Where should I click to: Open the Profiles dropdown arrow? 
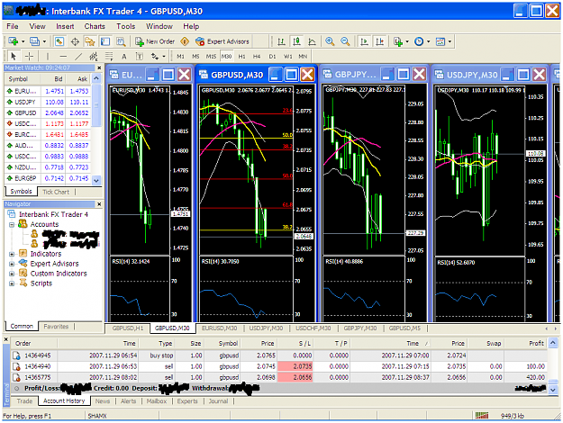coord(44,41)
